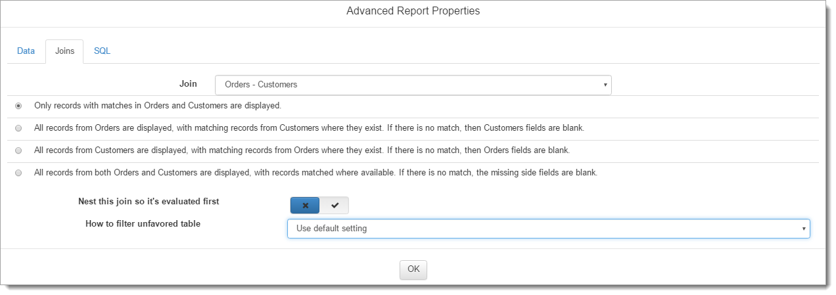
Task: Click the 'All records from Customers are displayed' text
Action: pyautogui.click(x=302, y=150)
